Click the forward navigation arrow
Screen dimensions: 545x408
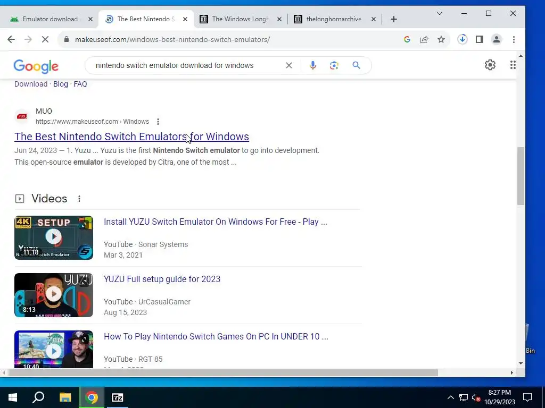point(28,39)
